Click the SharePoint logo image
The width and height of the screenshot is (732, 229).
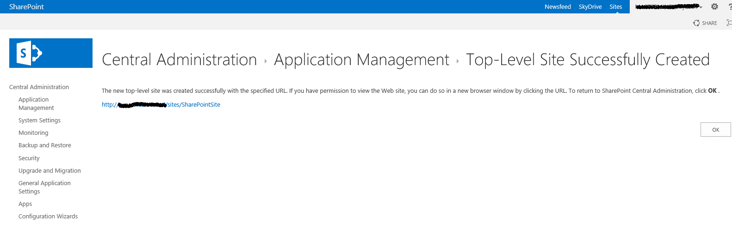[x=51, y=53]
